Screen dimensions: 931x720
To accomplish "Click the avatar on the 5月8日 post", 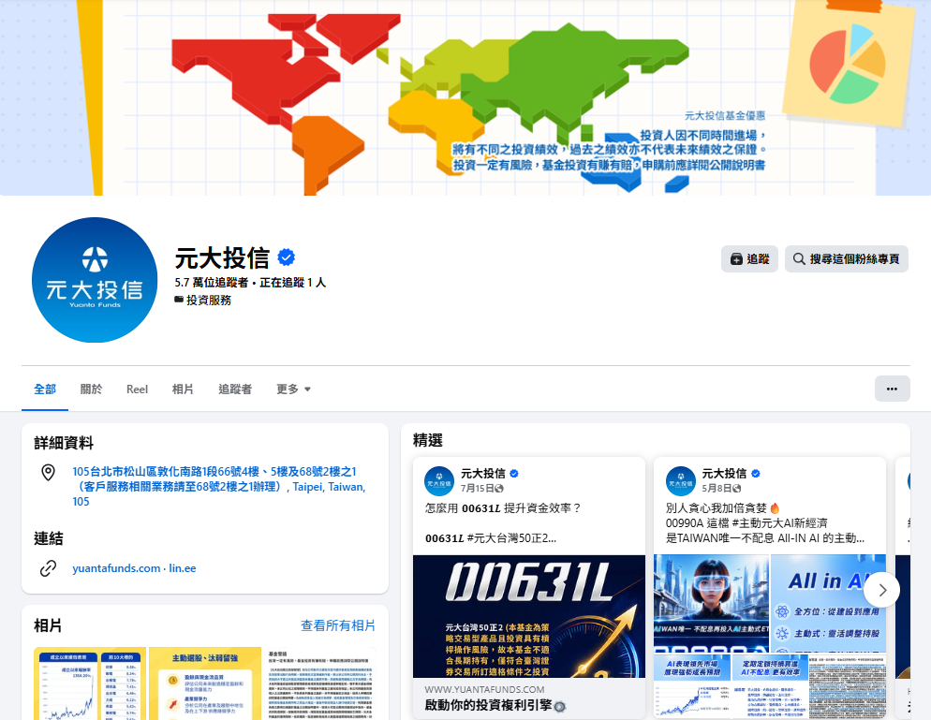I will coord(680,481).
